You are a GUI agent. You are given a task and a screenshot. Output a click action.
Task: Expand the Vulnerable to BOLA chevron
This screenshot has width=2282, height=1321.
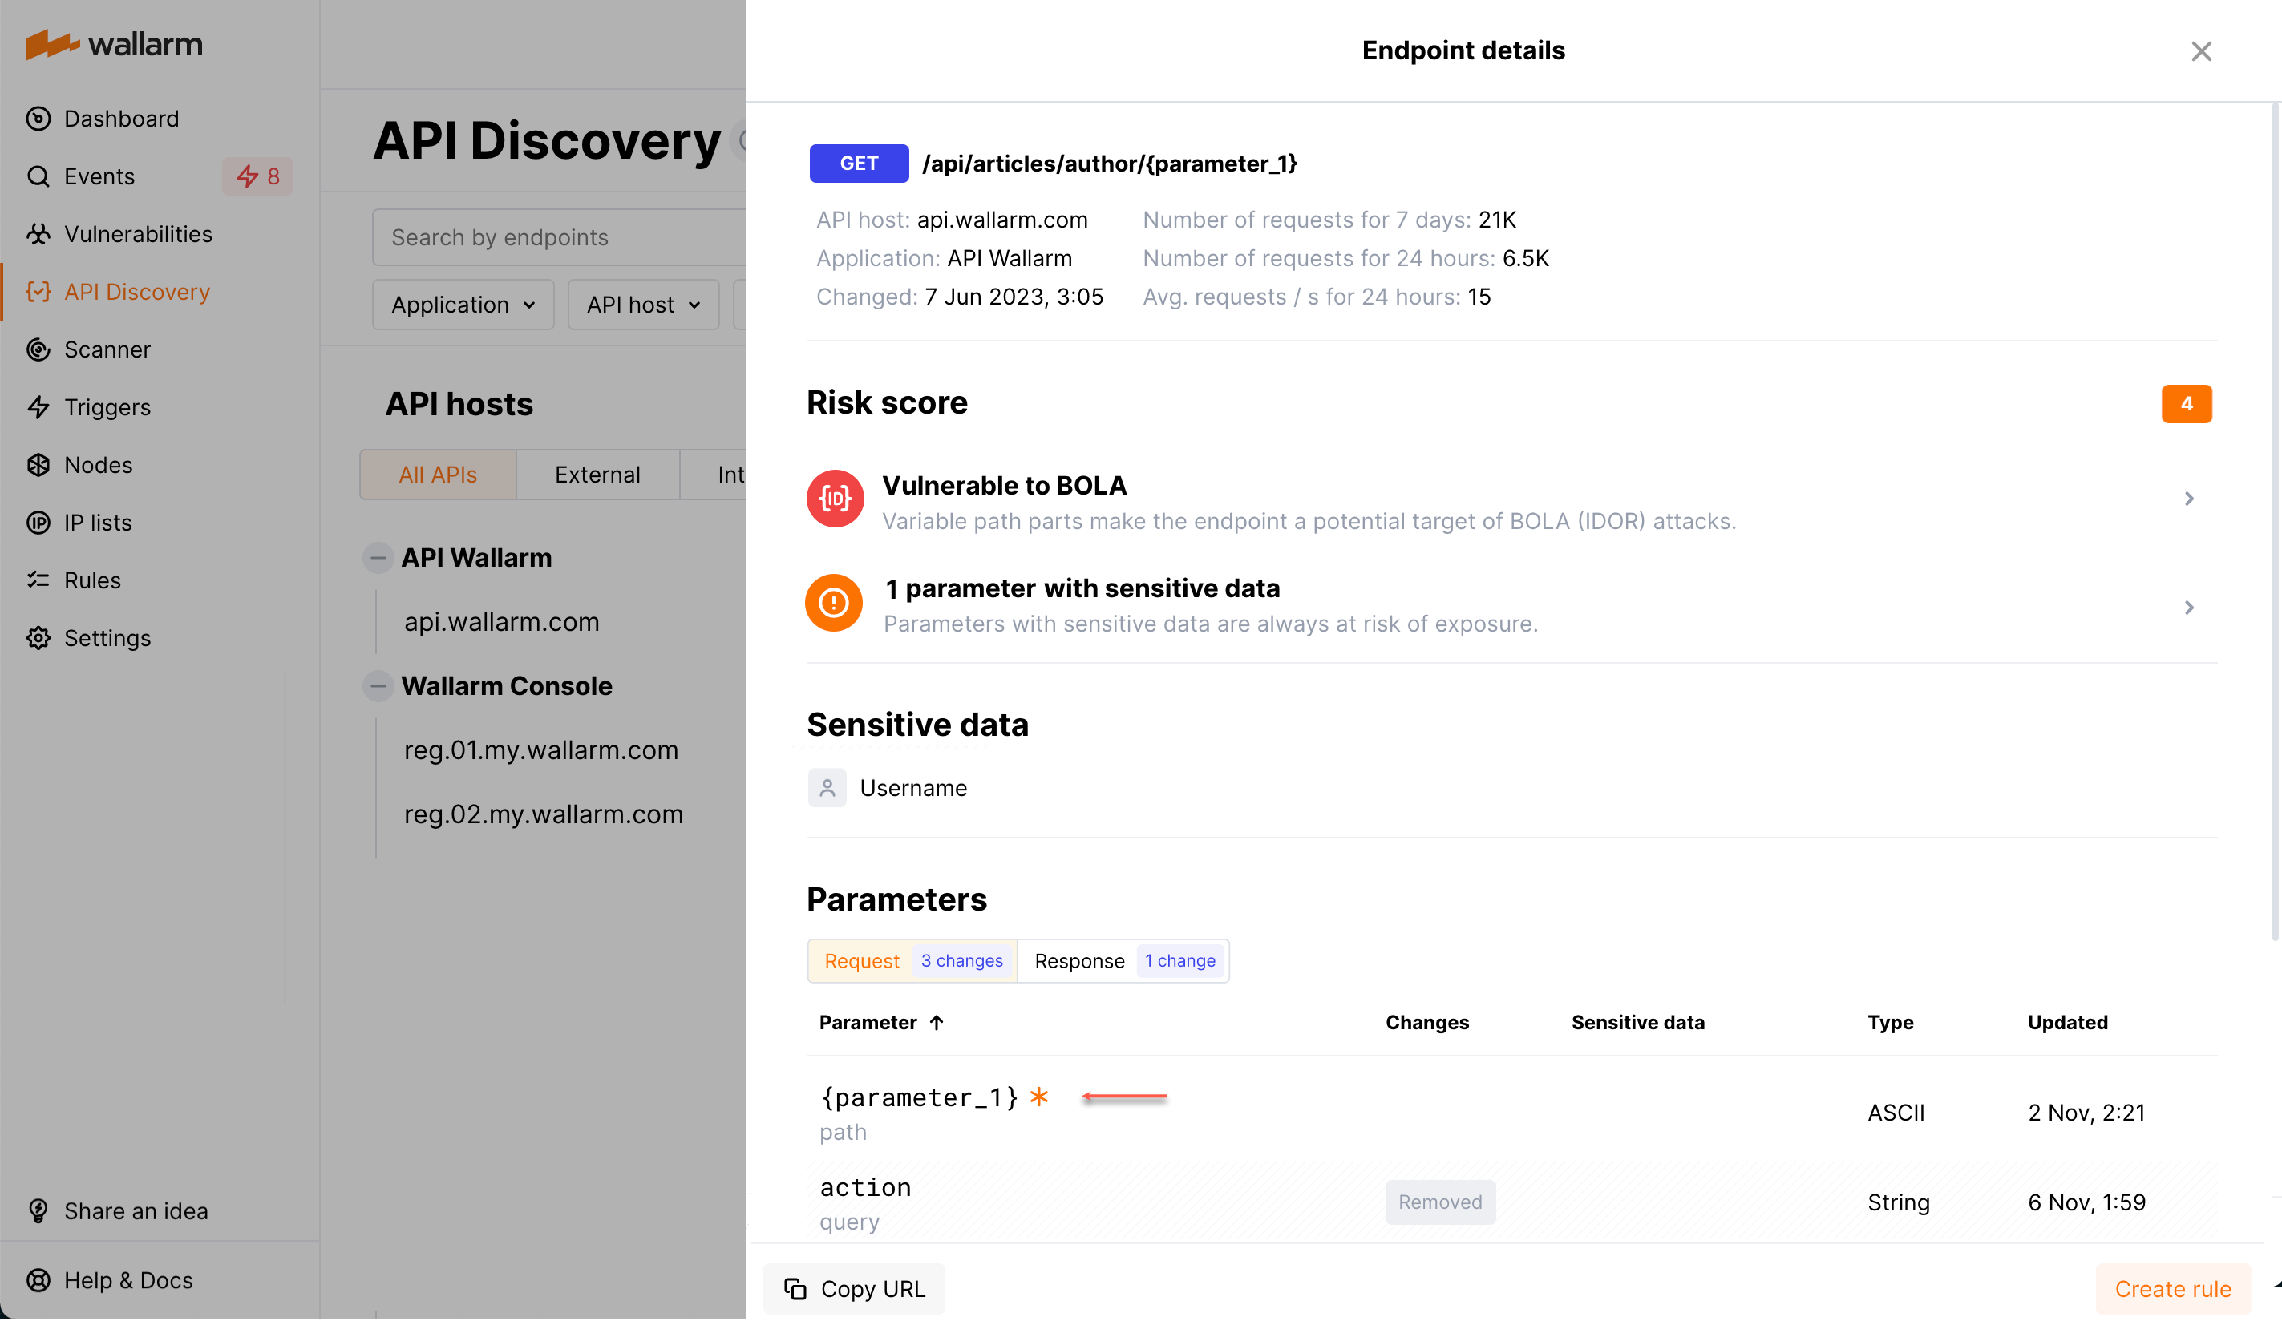coord(2189,499)
